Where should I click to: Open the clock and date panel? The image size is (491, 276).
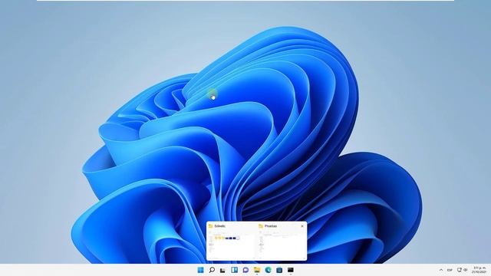pos(479,270)
